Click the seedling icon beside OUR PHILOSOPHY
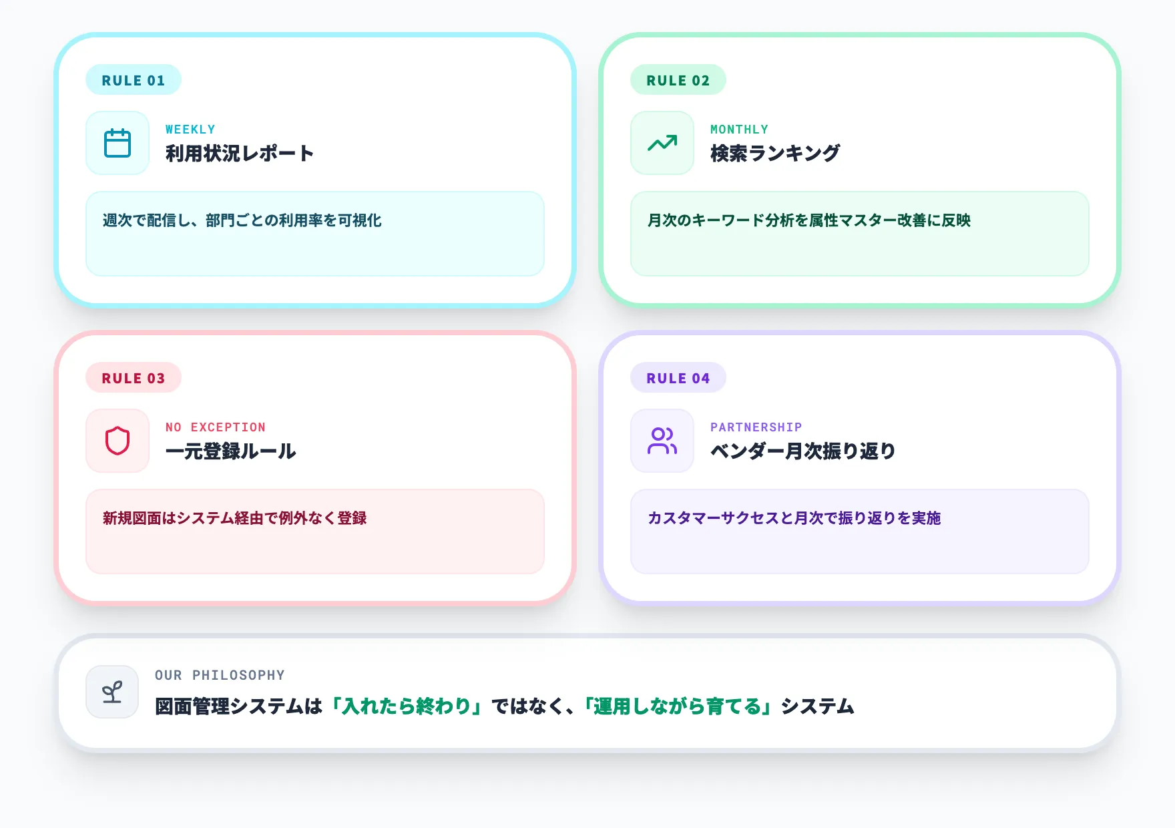1175x828 pixels. (112, 691)
